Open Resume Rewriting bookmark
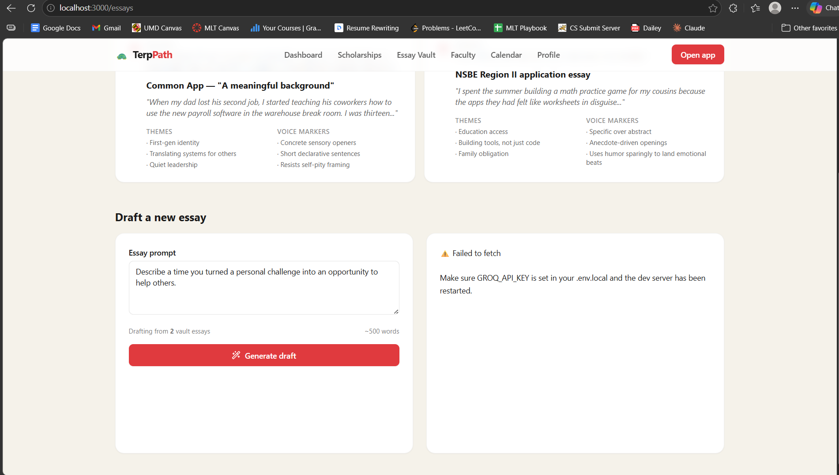The height and width of the screenshot is (475, 839). click(x=367, y=28)
